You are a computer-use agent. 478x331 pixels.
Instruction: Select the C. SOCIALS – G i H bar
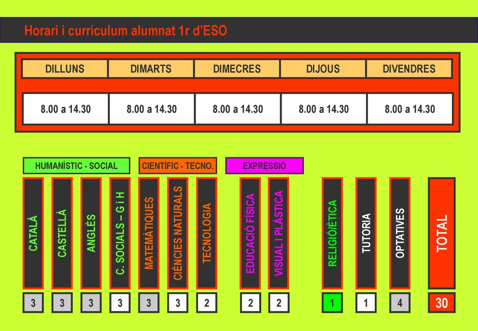pos(120,233)
